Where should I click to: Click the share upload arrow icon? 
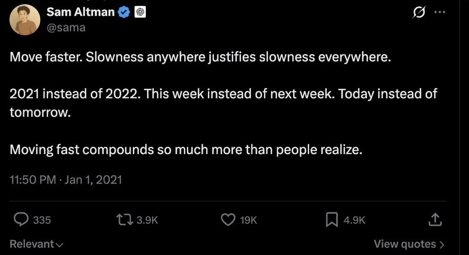(434, 220)
